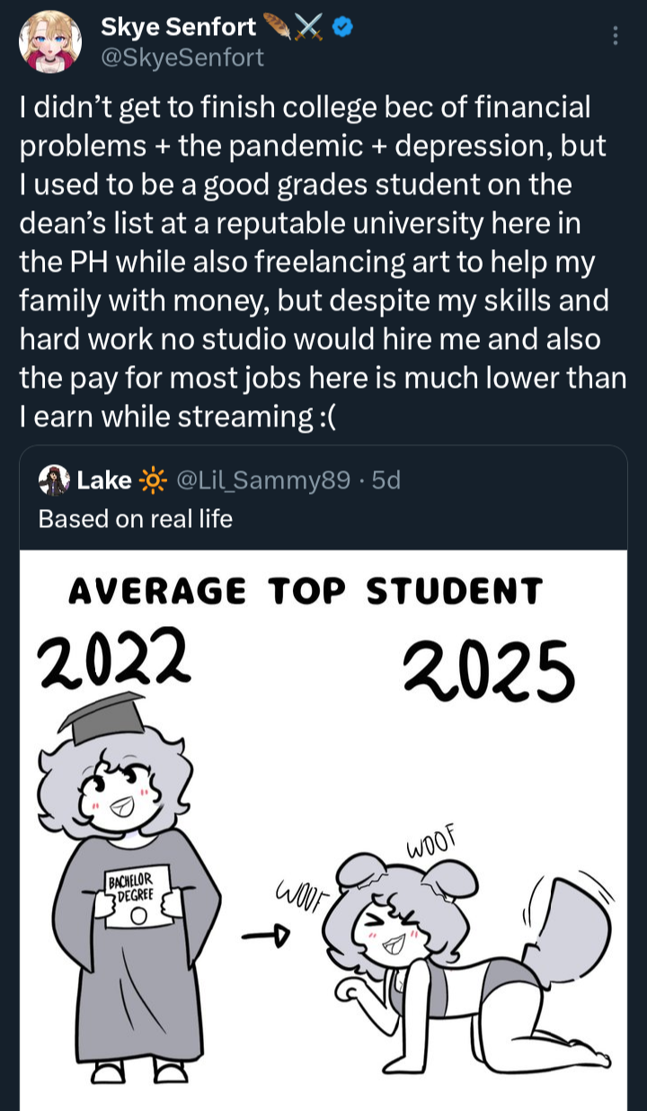The height and width of the screenshot is (1111, 647).
Task: Open Lake's small profile avatar
Action: 54,480
